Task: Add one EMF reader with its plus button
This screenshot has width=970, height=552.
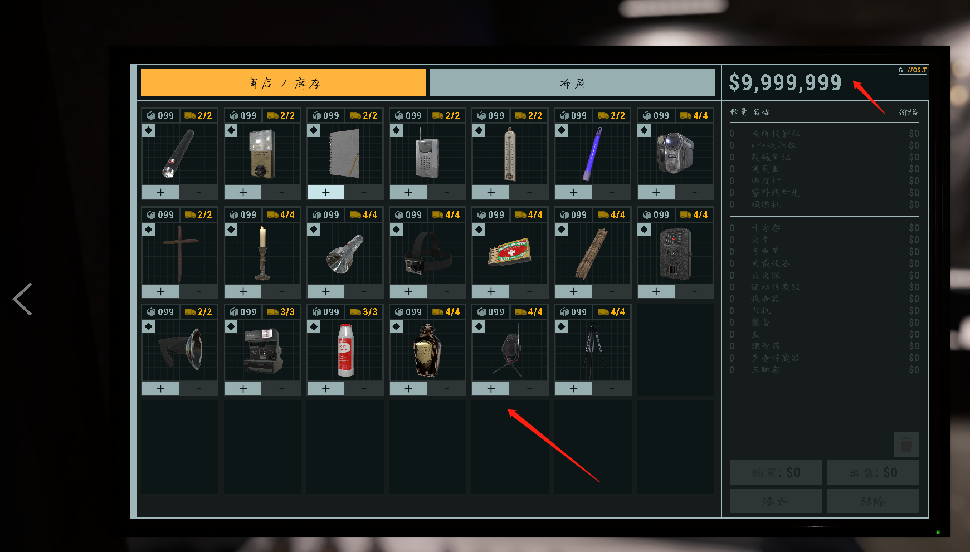Action: (243, 192)
